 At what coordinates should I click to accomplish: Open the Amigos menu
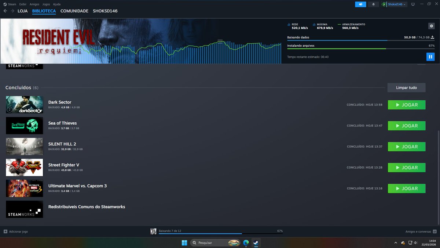[34, 4]
